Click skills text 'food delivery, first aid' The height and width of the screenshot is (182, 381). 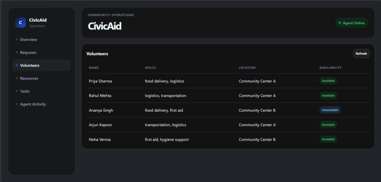pyautogui.click(x=164, y=110)
